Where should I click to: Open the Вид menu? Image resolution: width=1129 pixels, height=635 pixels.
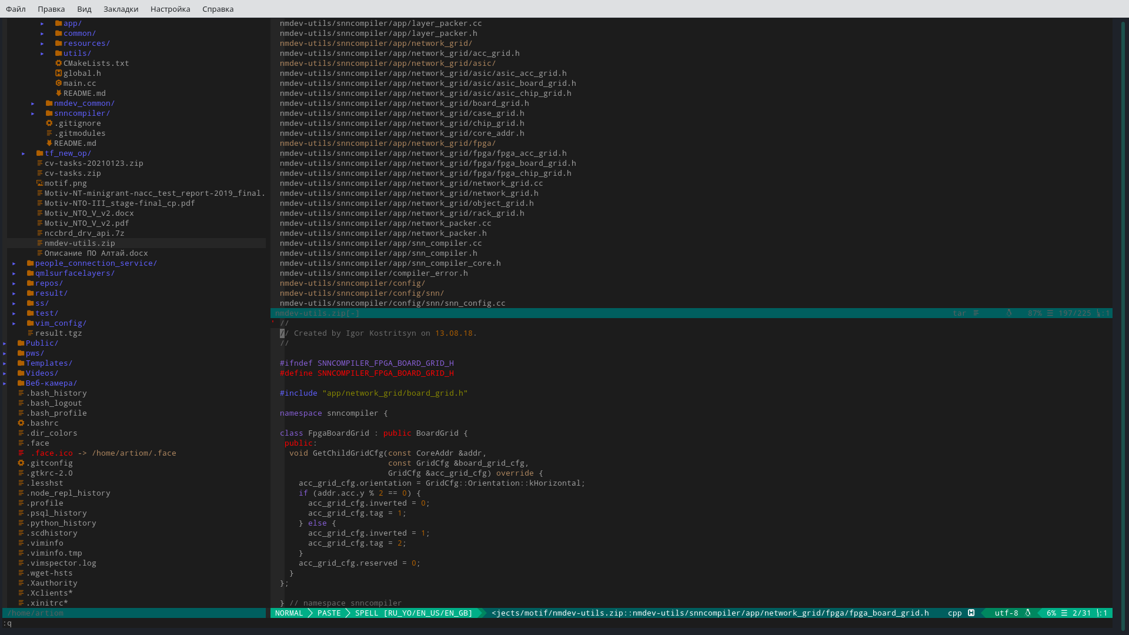pos(84,9)
